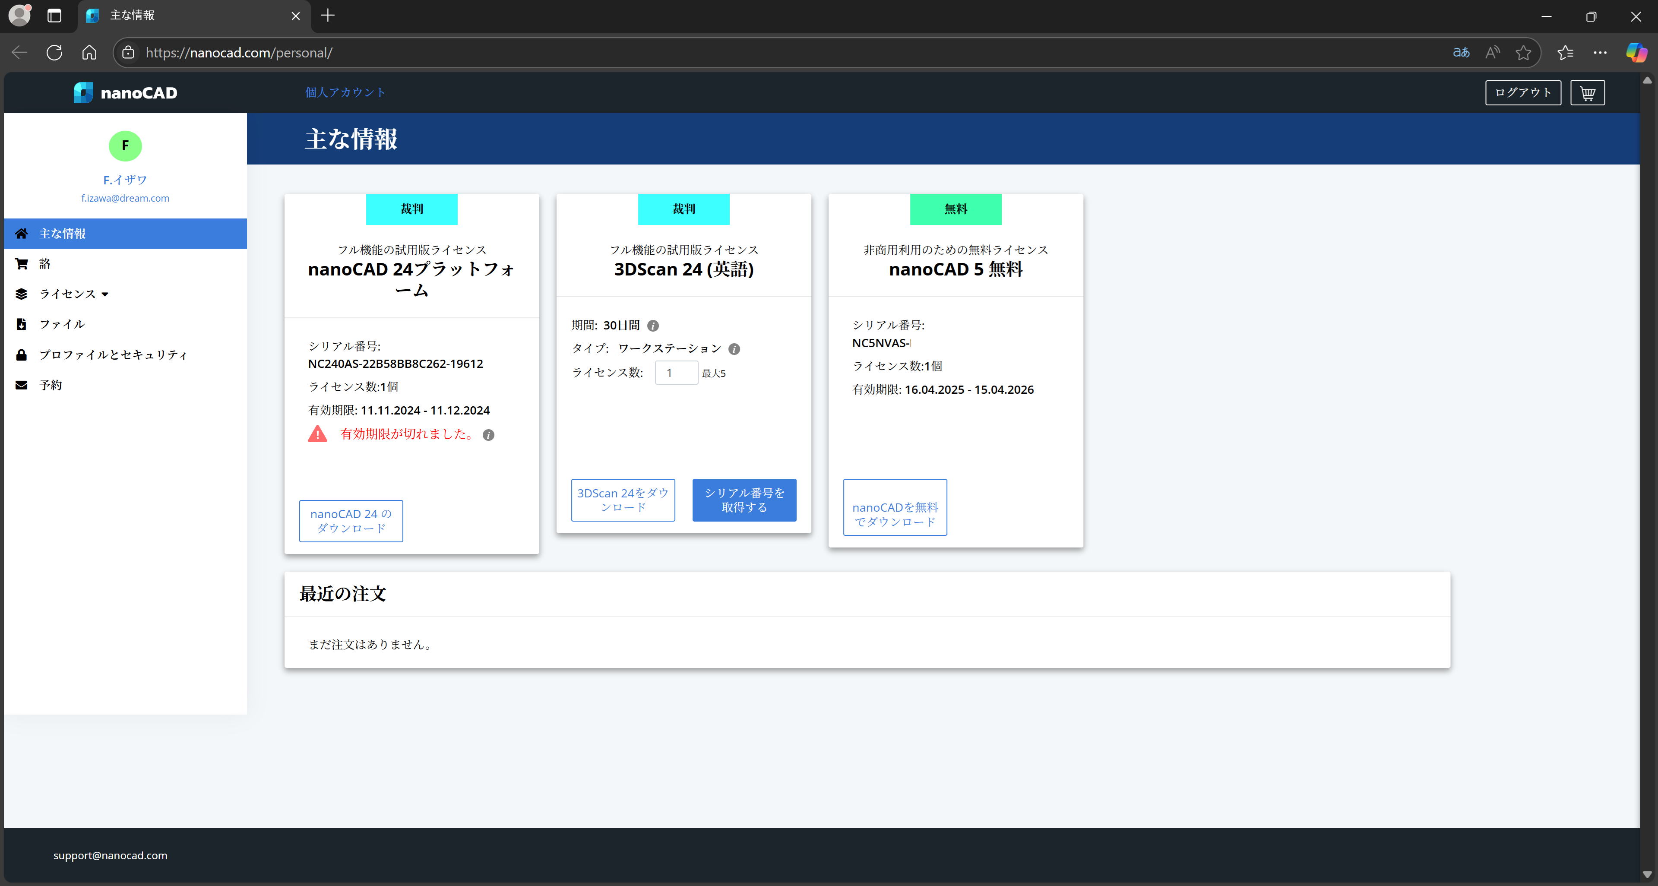Click the ログアウト button

(x=1523, y=93)
